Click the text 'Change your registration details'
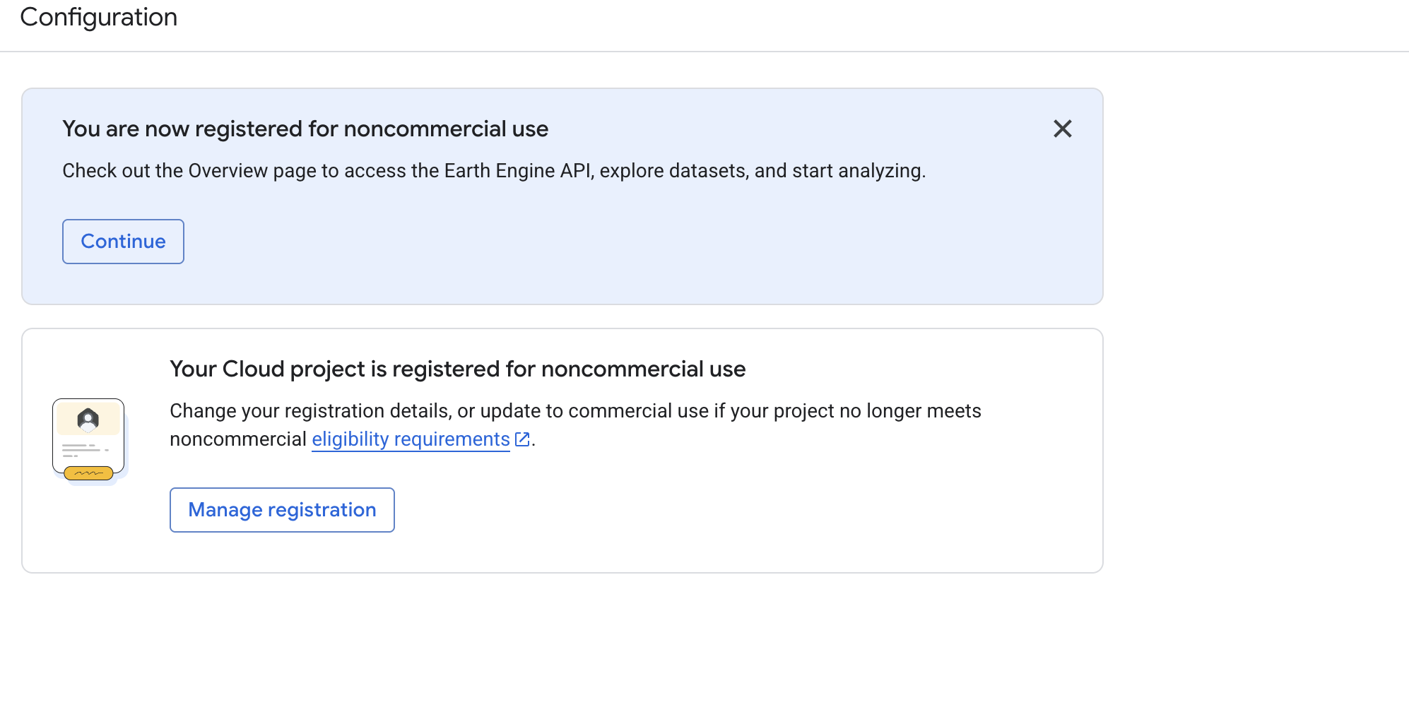Screen dimensions: 1409x712 309,411
